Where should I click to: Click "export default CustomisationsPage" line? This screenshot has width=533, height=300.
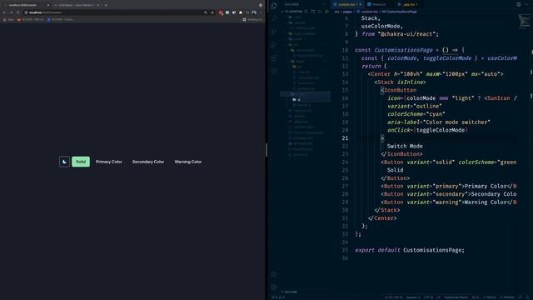pos(410,250)
